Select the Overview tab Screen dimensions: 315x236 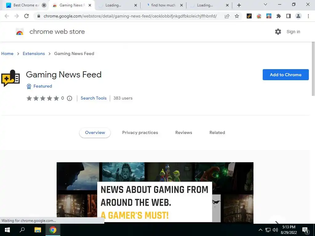point(95,133)
